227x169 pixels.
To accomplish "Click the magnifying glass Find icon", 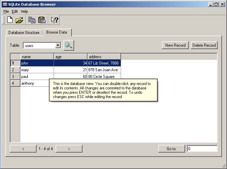I will (69, 45).
